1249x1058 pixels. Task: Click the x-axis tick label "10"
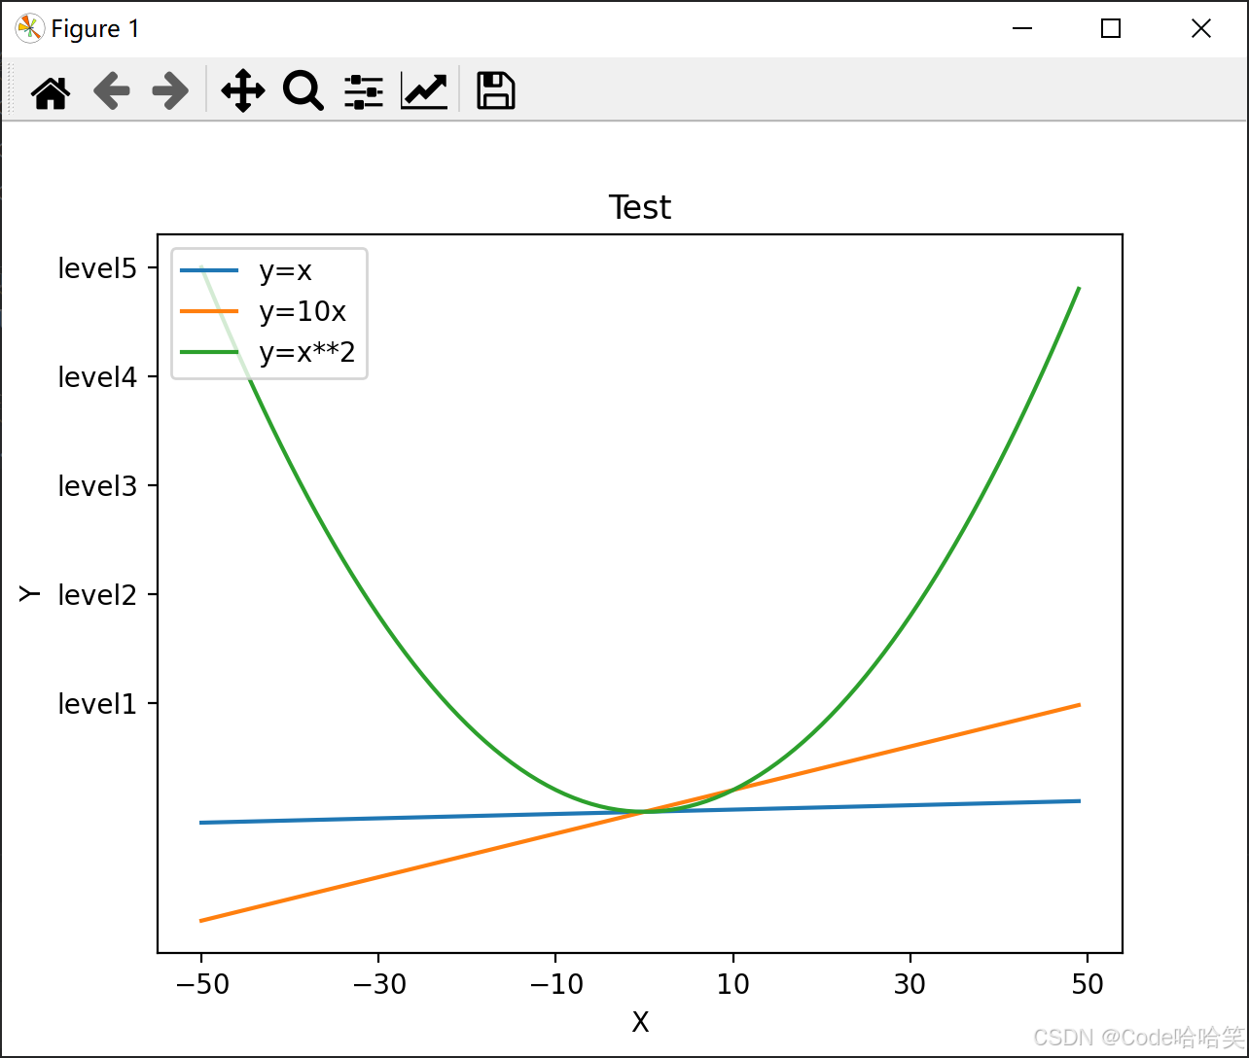click(732, 984)
